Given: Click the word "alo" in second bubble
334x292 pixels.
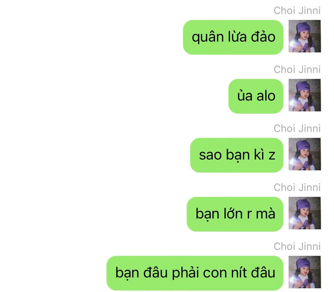Looking at the screenshot, I should point(266,96).
